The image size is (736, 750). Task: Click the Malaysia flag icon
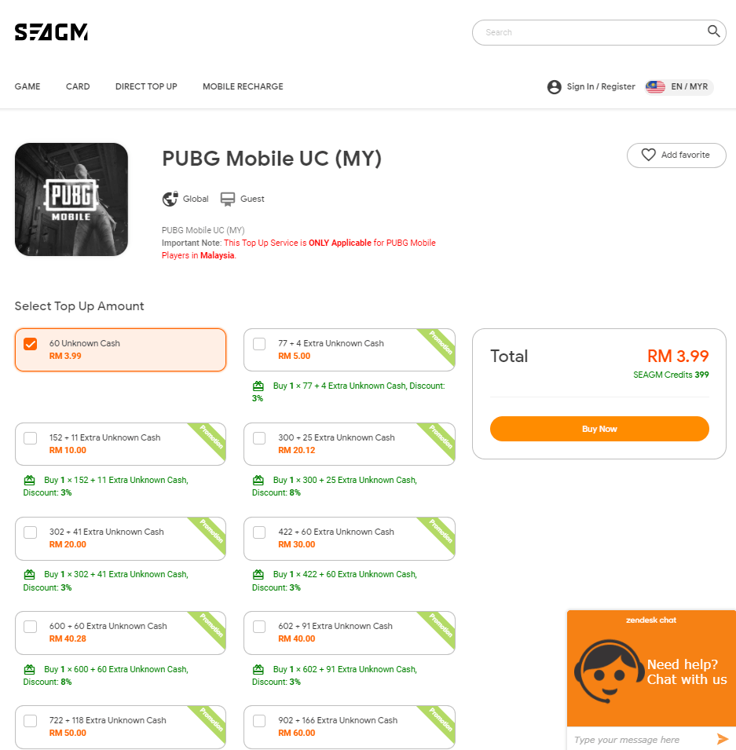[655, 87]
